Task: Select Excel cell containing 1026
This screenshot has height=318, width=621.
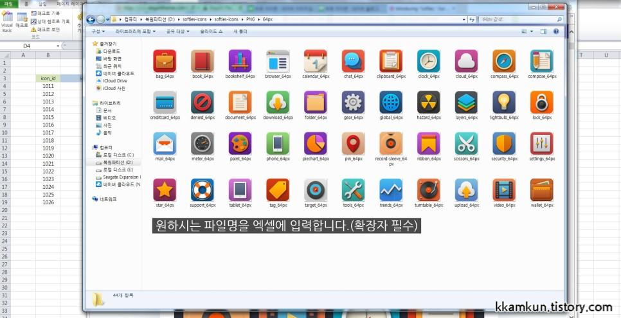Action: [x=48, y=202]
